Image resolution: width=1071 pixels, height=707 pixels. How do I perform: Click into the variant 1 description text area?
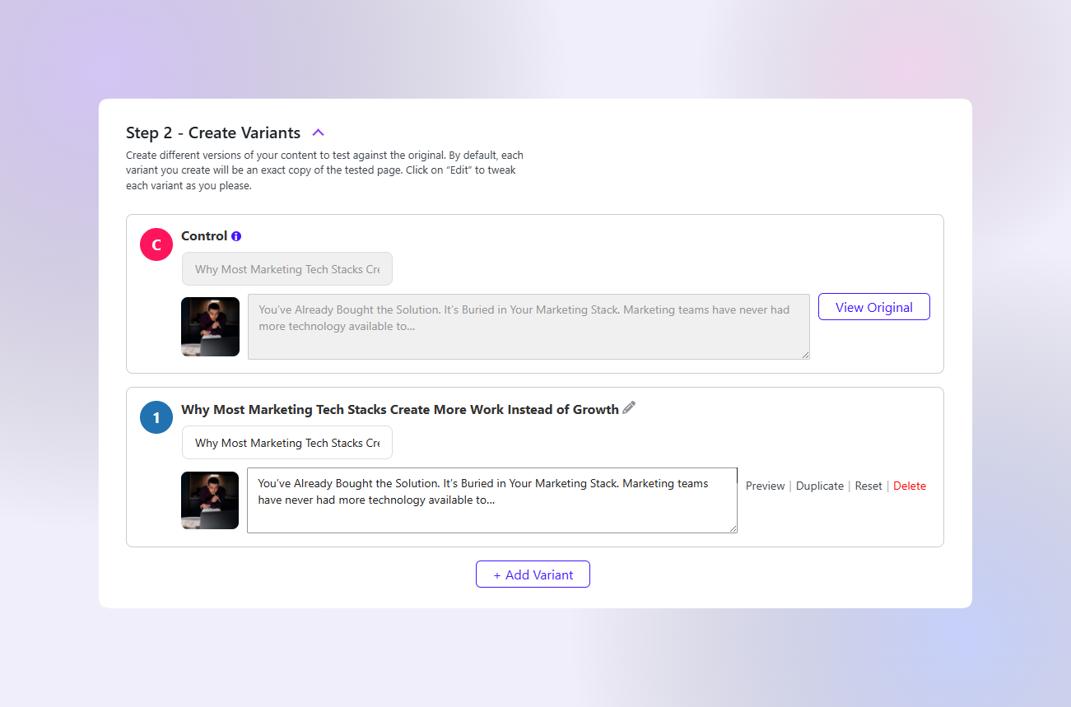pos(492,500)
